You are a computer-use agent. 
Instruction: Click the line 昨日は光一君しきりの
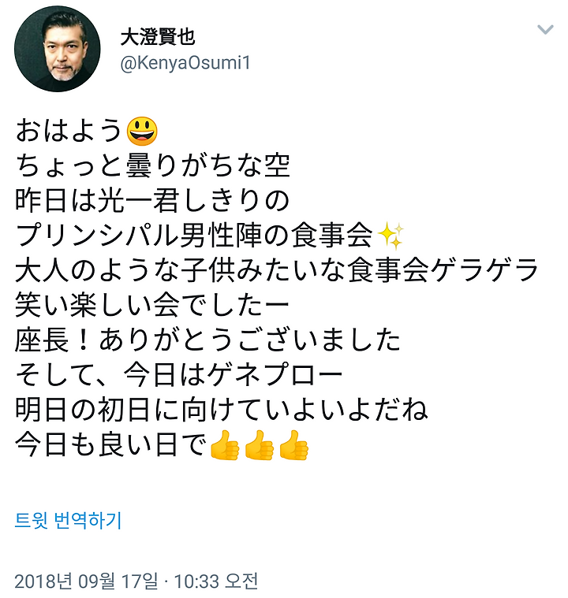152,201
